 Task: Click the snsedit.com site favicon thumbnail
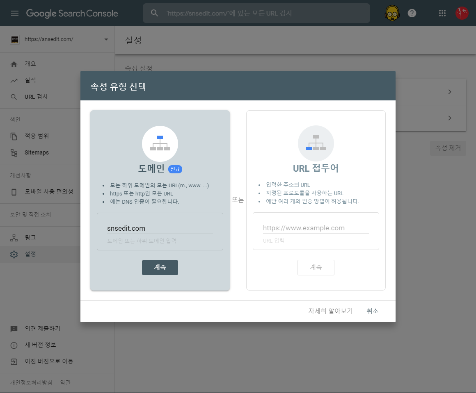15,39
